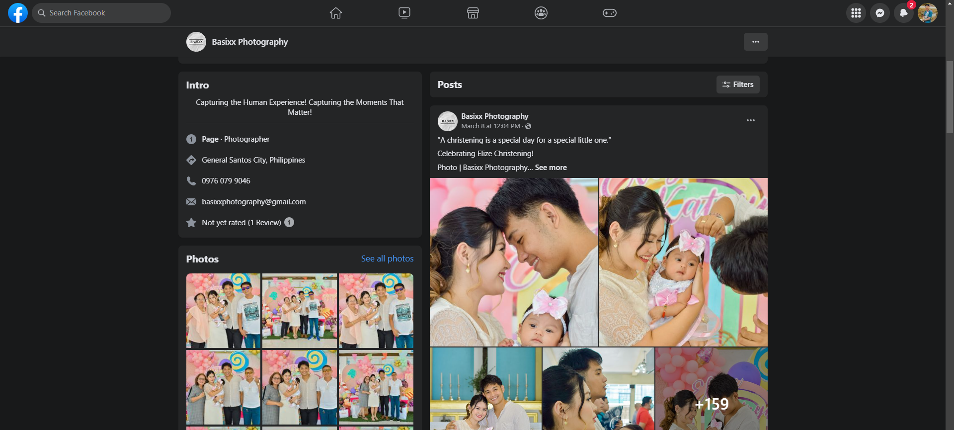Open the See all photos link
The height and width of the screenshot is (430, 954).
tap(388, 258)
